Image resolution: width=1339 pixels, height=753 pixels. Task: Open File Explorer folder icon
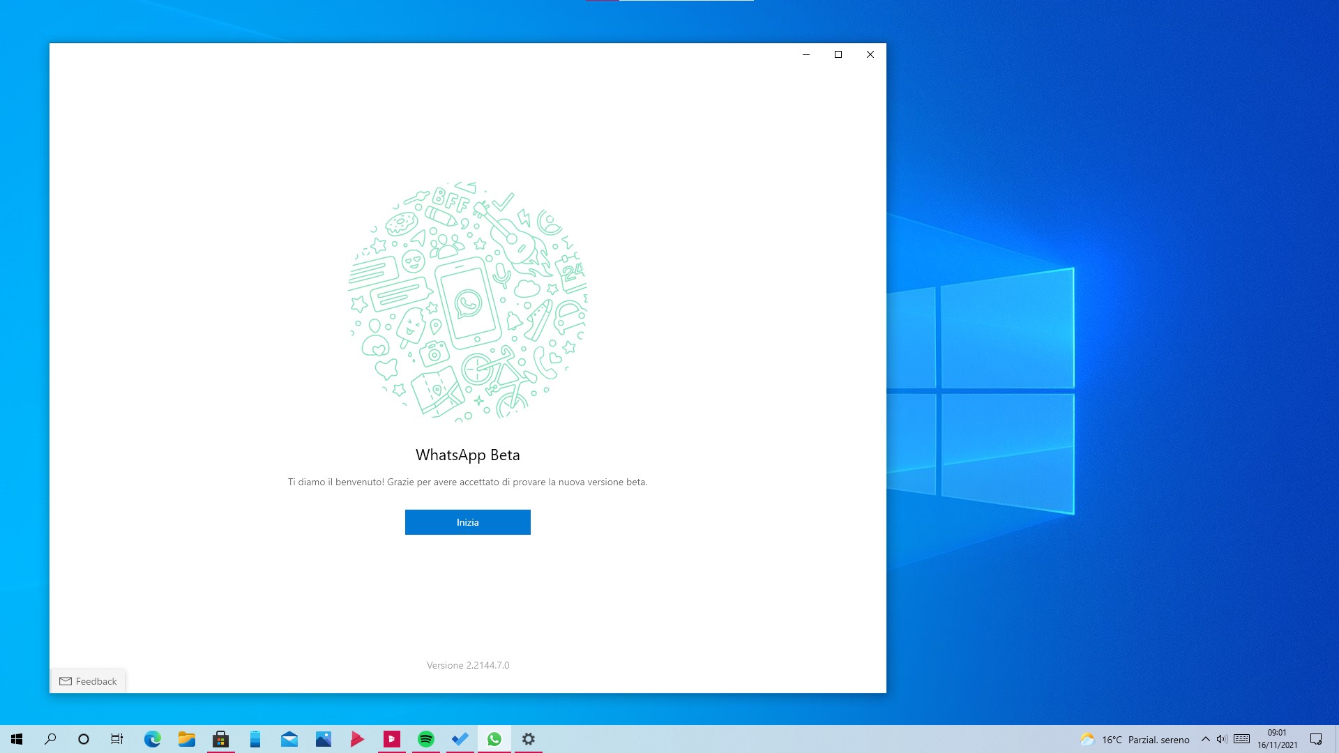tap(186, 739)
